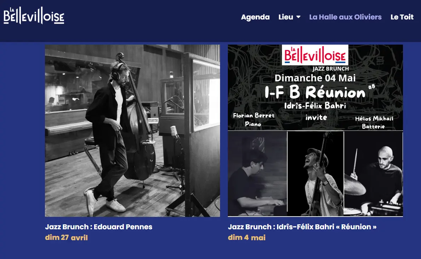Click the Dimanche 04 Mai poster heading
Screen dimensions: 421x259
coord(315,78)
